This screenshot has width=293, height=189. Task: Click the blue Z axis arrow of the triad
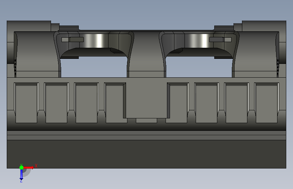pos(21,175)
